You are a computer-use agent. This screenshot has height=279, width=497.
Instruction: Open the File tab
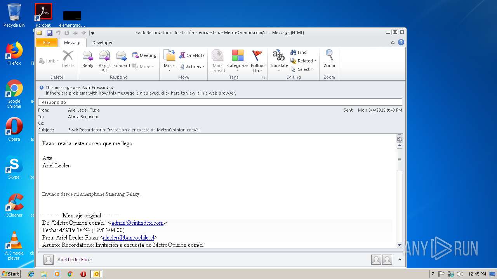coord(47,43)
